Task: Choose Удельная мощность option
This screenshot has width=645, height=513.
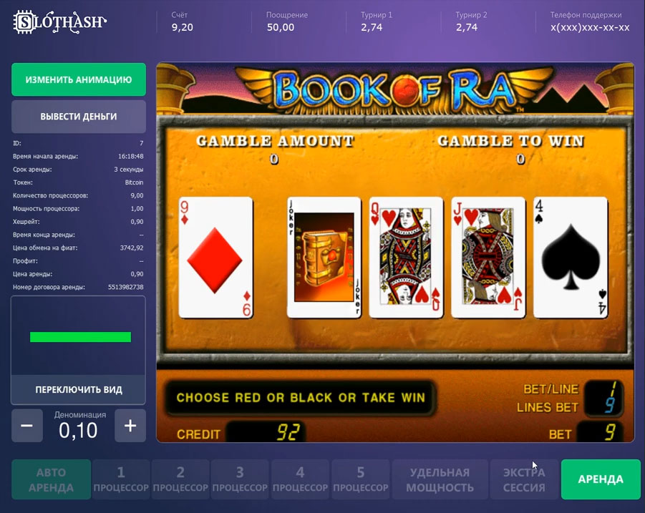Action: click(440, 479)
